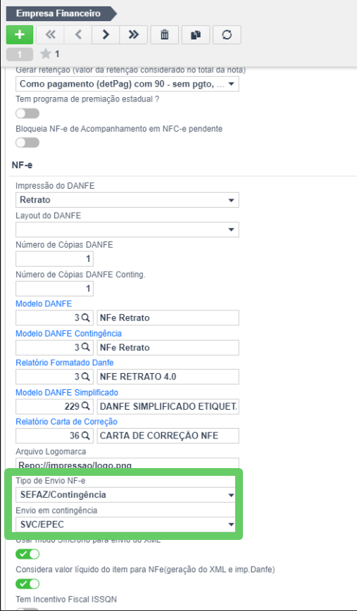Click the Número de Cópias DANFE field
357x611 pixels.
pos(54,259)
